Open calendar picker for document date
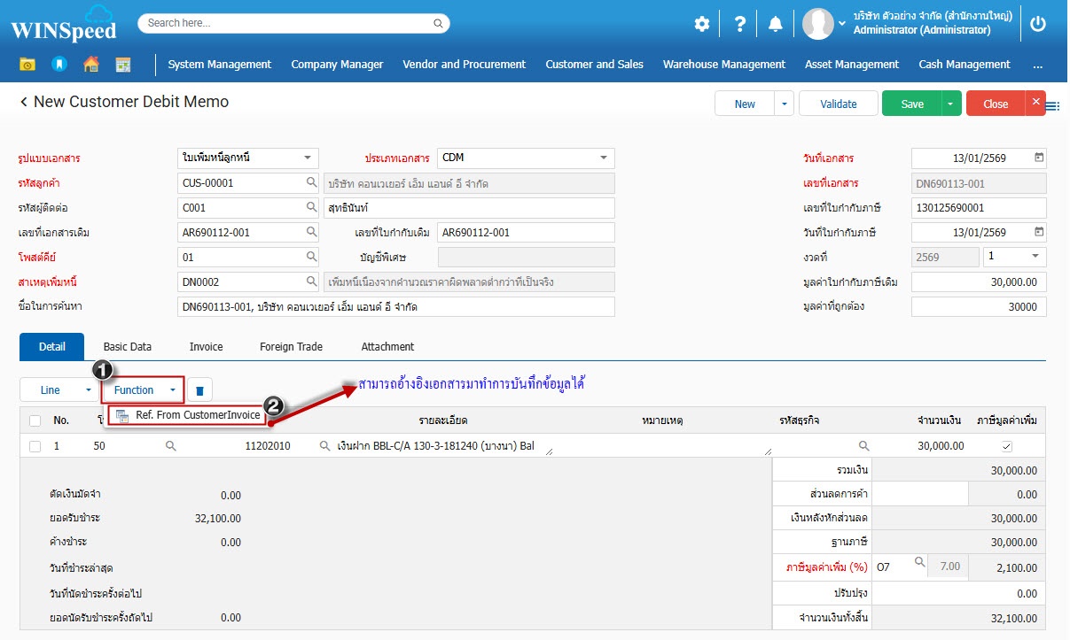Image resolution: width=1070 pixels, height=640 pixels. click(x=1039, y=158)
